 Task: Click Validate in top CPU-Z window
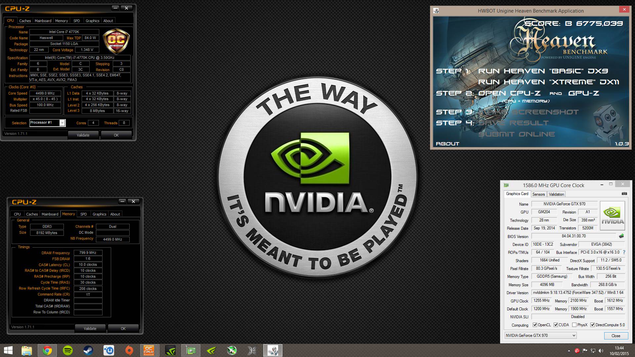point(83,135)
